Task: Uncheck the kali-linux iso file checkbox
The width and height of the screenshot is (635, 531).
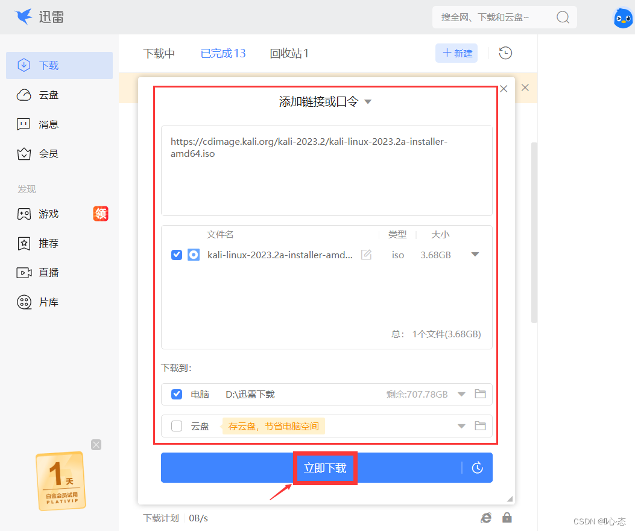Action: point(177,255)
